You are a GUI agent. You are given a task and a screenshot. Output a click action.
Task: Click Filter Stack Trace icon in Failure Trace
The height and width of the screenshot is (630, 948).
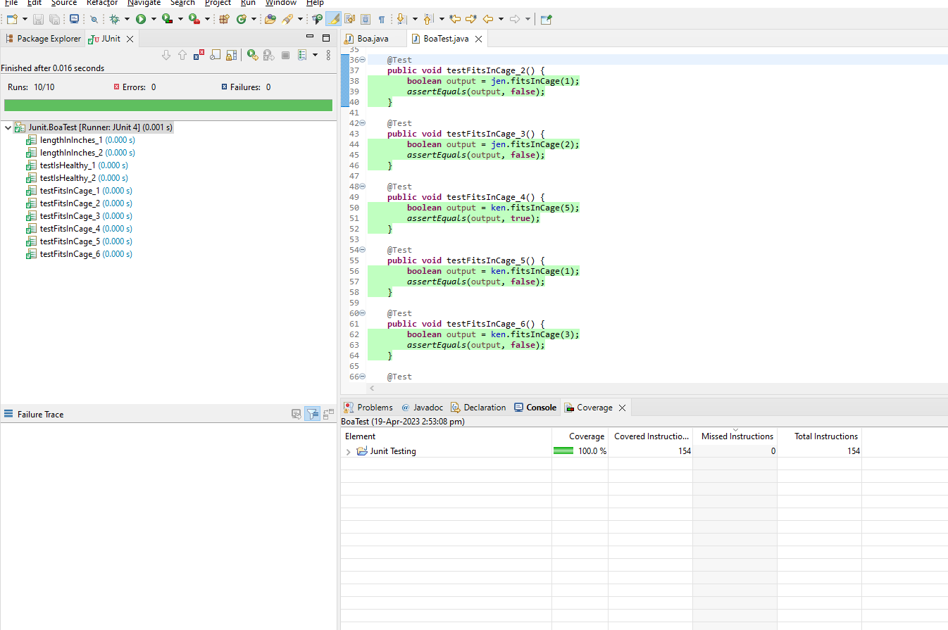(x=313, y=414)
